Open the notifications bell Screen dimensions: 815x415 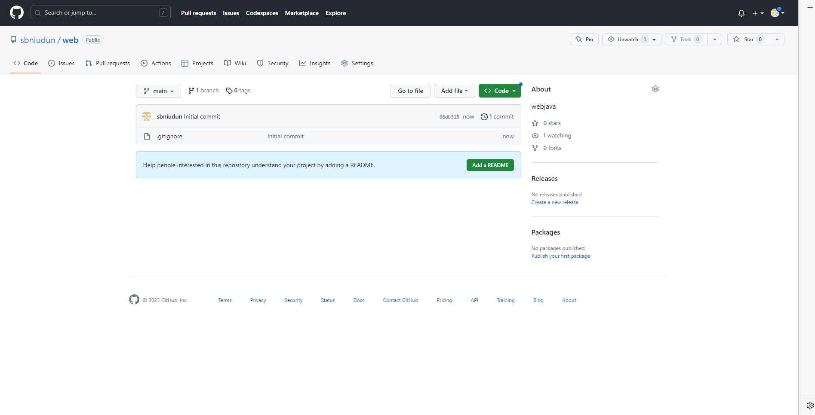[x=741, y=13]
